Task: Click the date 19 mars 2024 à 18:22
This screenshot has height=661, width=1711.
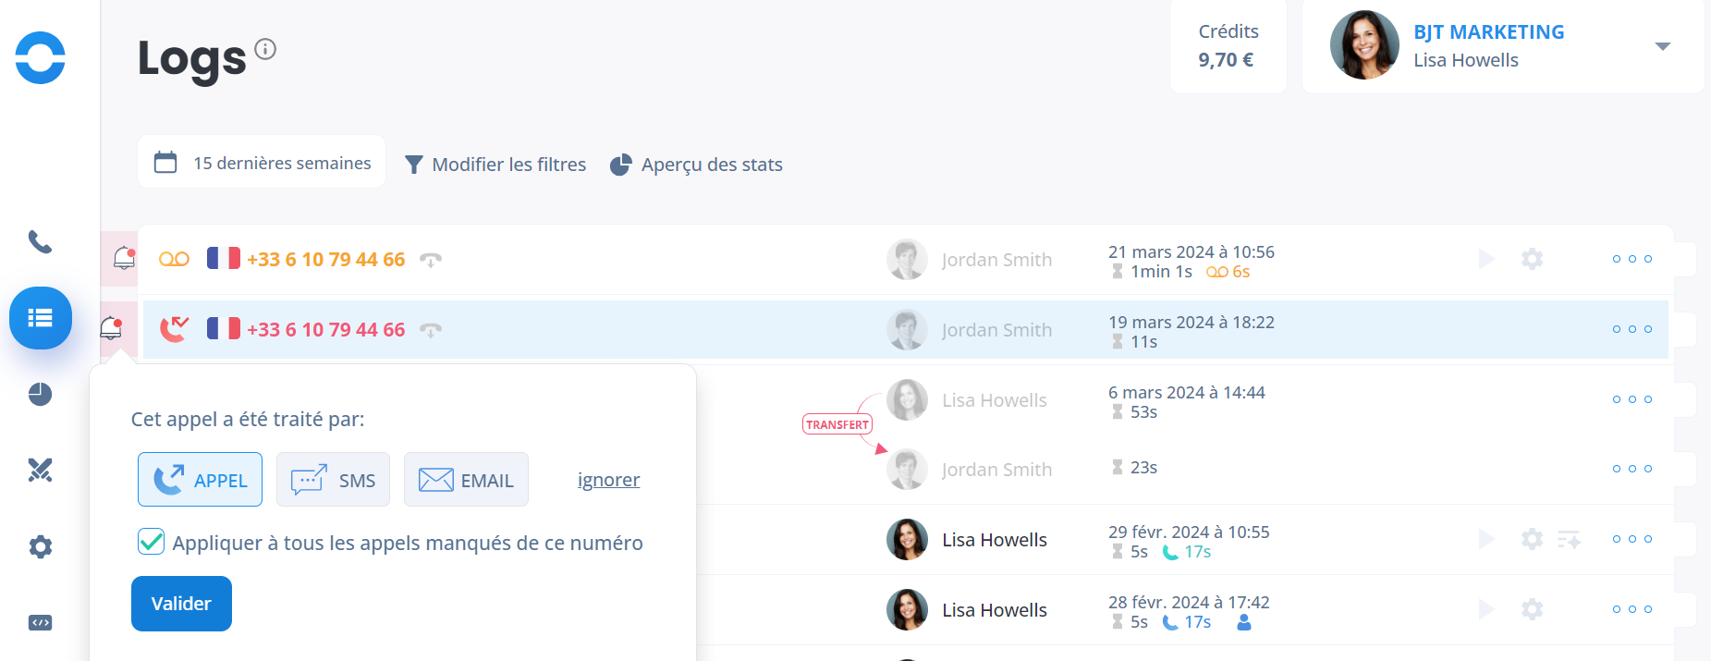Action: click(1192, 322)
